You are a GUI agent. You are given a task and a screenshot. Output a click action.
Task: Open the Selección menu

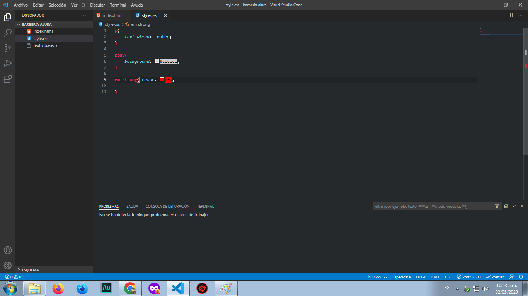57,5
